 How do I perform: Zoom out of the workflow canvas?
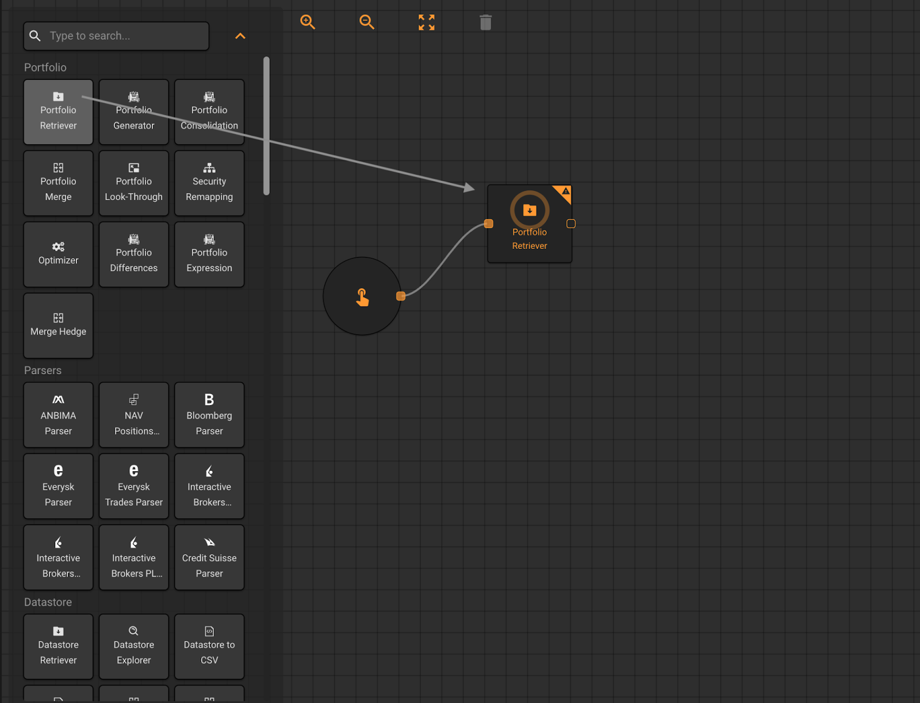tap(367, 22)
